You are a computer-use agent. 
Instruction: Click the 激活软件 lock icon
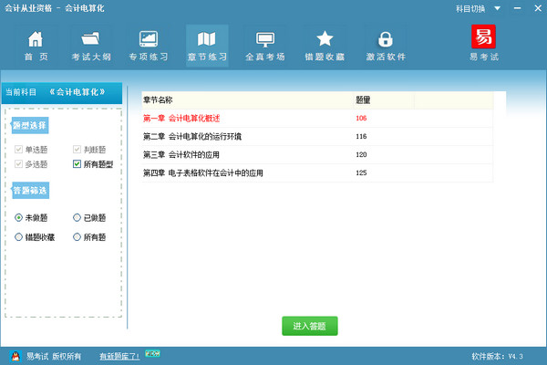click(386, 39)
